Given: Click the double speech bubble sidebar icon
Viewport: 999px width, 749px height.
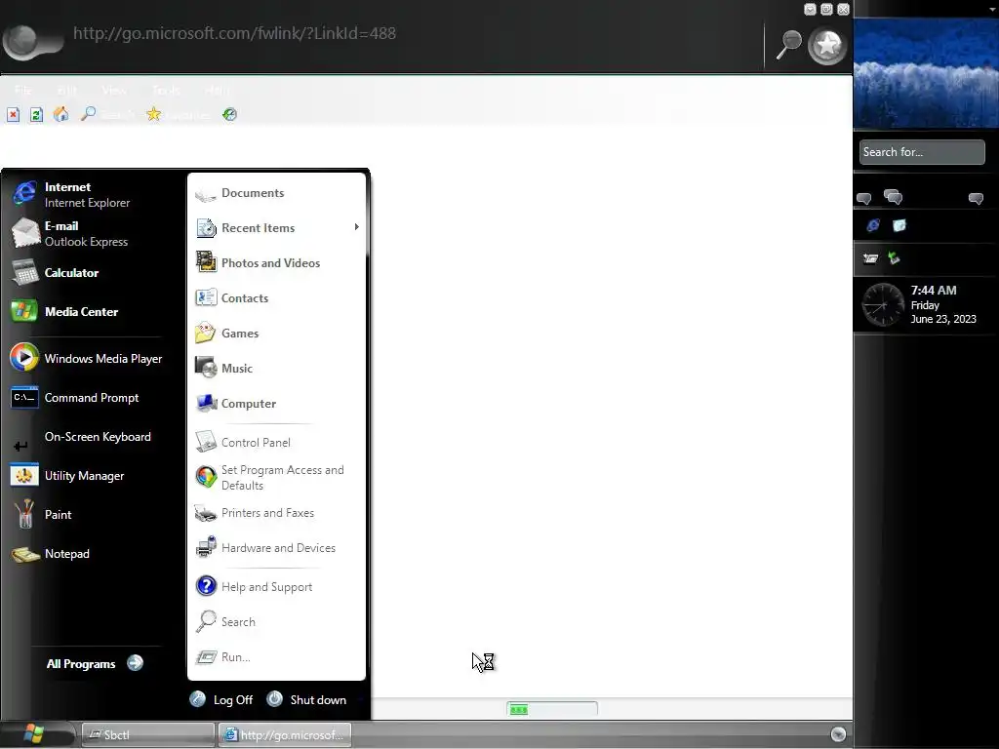Looking at the screenshot, I should pos(894,197).
